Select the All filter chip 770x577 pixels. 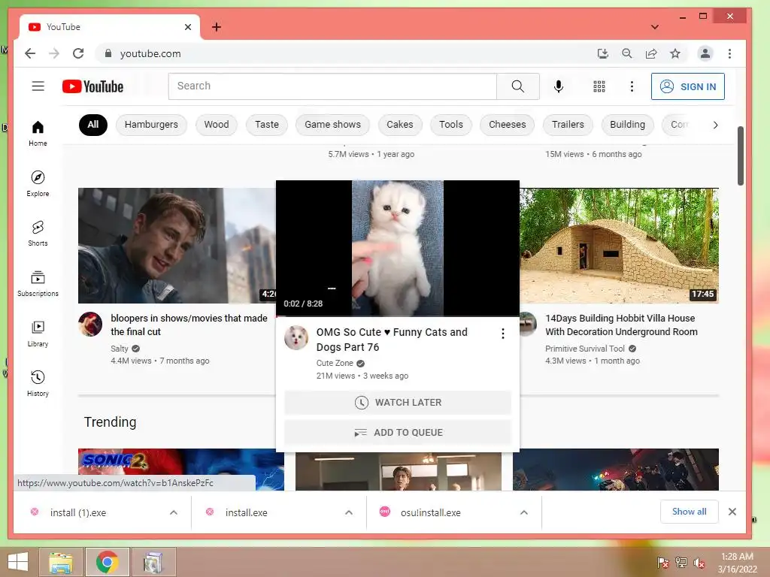[92, 125]
